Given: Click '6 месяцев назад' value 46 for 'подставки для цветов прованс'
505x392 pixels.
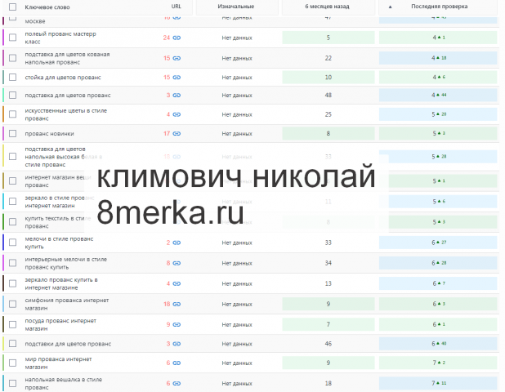Looking at the screenshot, I should [x=328, y=344].
